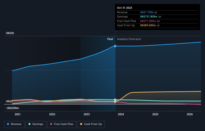Click the blue Revenue data point marker
Viewport: 205px width, 131px height.
point(115,46)
